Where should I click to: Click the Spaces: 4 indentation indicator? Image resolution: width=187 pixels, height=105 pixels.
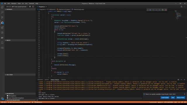(160, 102)
